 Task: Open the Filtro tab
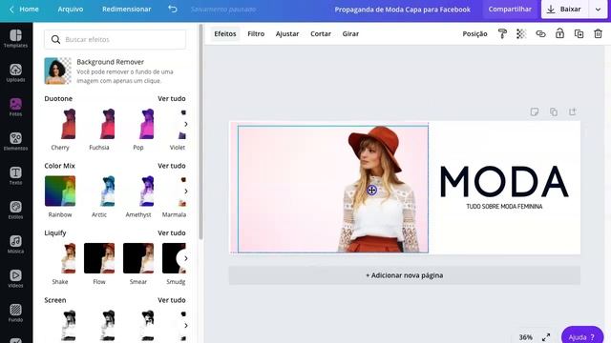coord(256,34)
